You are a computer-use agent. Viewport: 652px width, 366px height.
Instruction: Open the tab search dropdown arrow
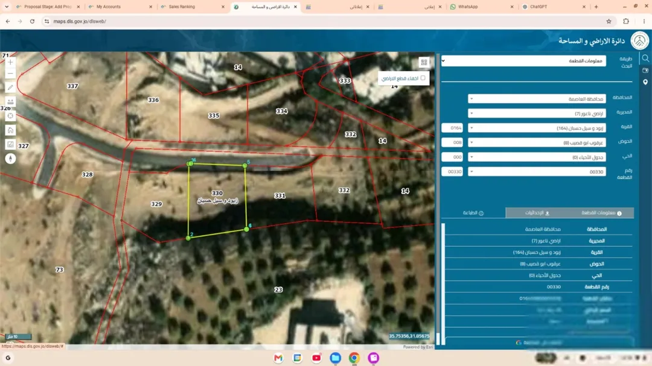[7, 7]
